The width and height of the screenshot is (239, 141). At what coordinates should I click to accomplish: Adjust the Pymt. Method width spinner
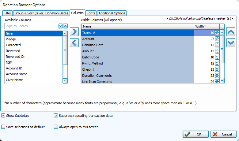[217, 63]
